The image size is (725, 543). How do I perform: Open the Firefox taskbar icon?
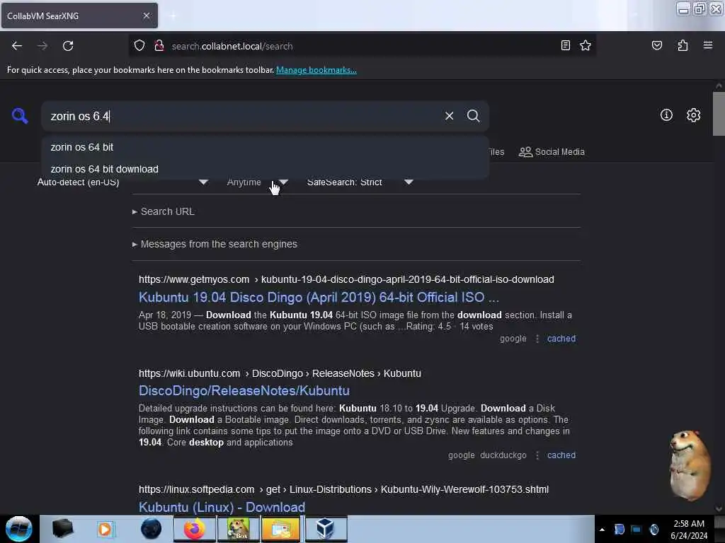pos(194,529)
